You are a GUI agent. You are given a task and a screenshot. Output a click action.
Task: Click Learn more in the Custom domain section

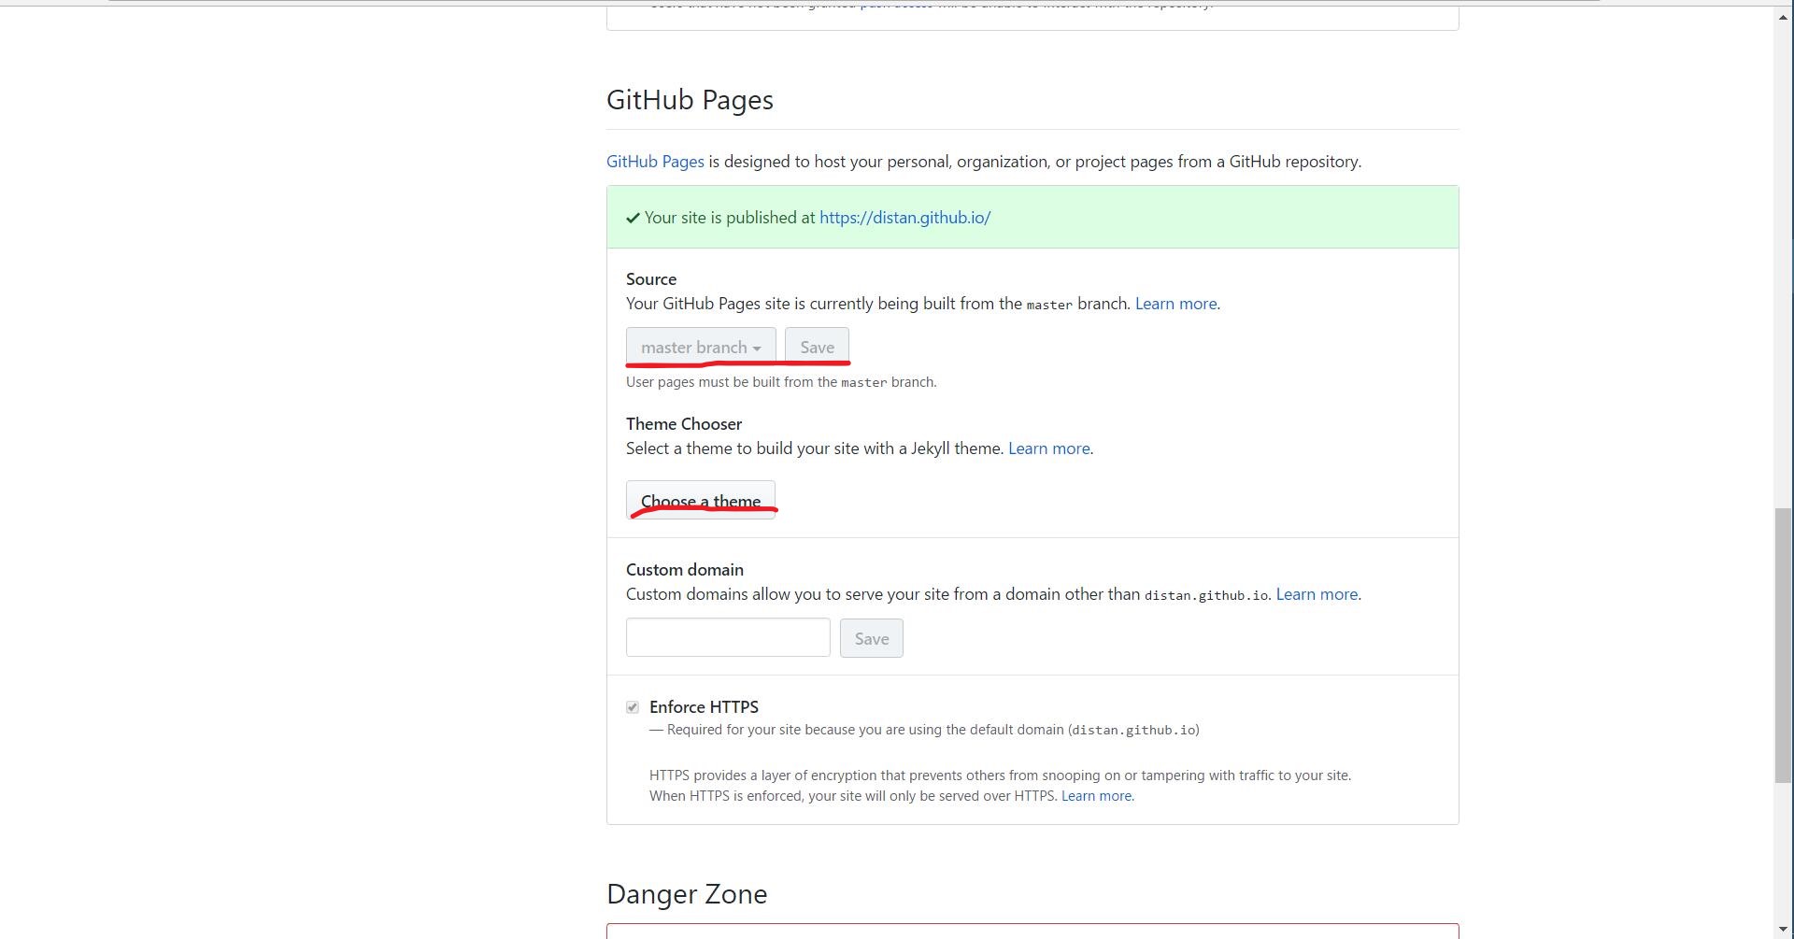coord(1317,594)
